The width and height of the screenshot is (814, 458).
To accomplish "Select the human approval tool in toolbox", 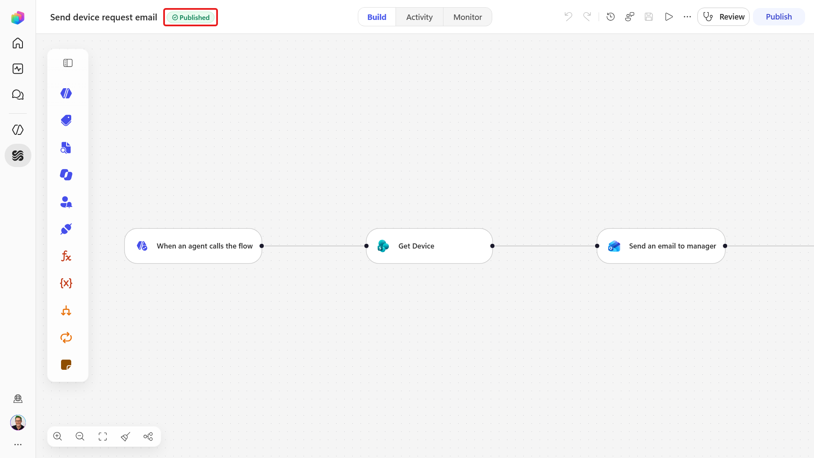I will point(66,202).
